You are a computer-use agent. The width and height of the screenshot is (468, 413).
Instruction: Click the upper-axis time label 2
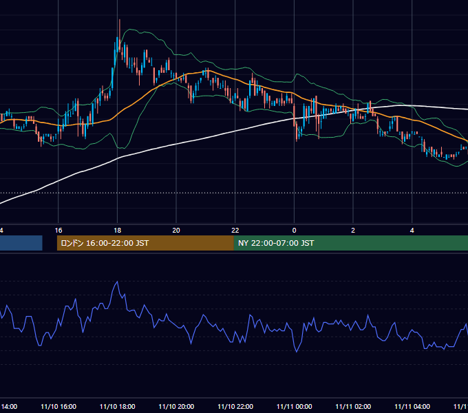pos(353,231)
